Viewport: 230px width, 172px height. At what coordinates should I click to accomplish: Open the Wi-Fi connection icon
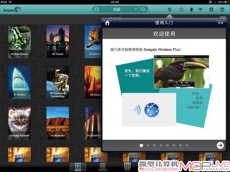tap(201, 10)
